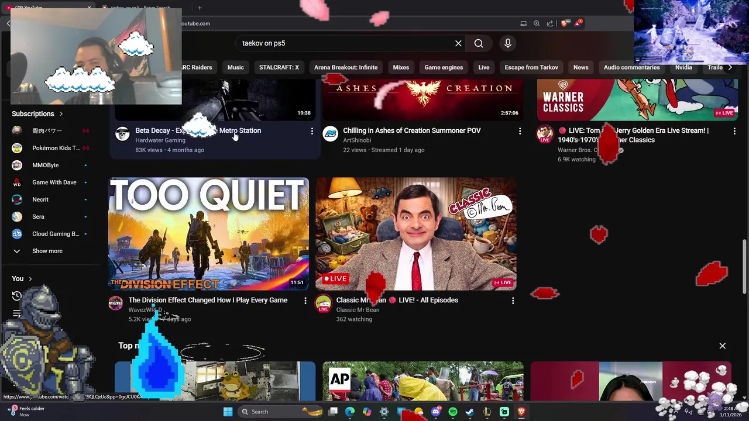
Task: Open install app icon in address bar
Action: [x=523, y=23]
